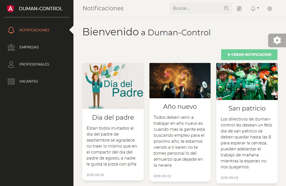Open the floating gray settings gear panel

277,40
